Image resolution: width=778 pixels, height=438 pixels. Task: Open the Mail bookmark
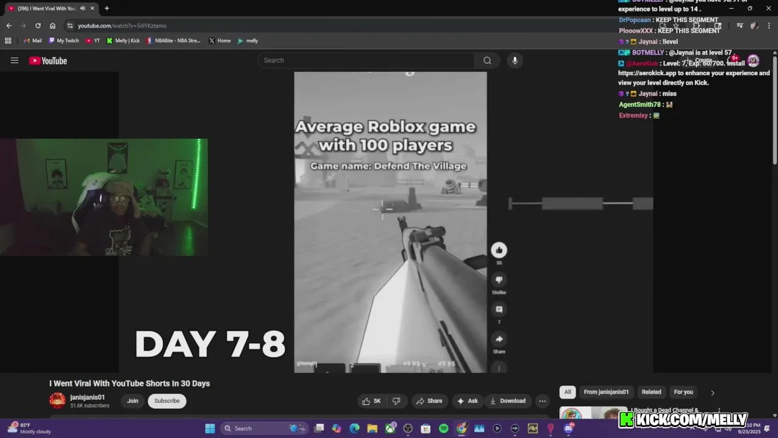33,41
